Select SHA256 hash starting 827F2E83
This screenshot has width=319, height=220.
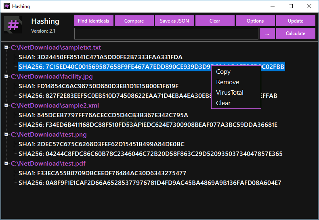148,96
